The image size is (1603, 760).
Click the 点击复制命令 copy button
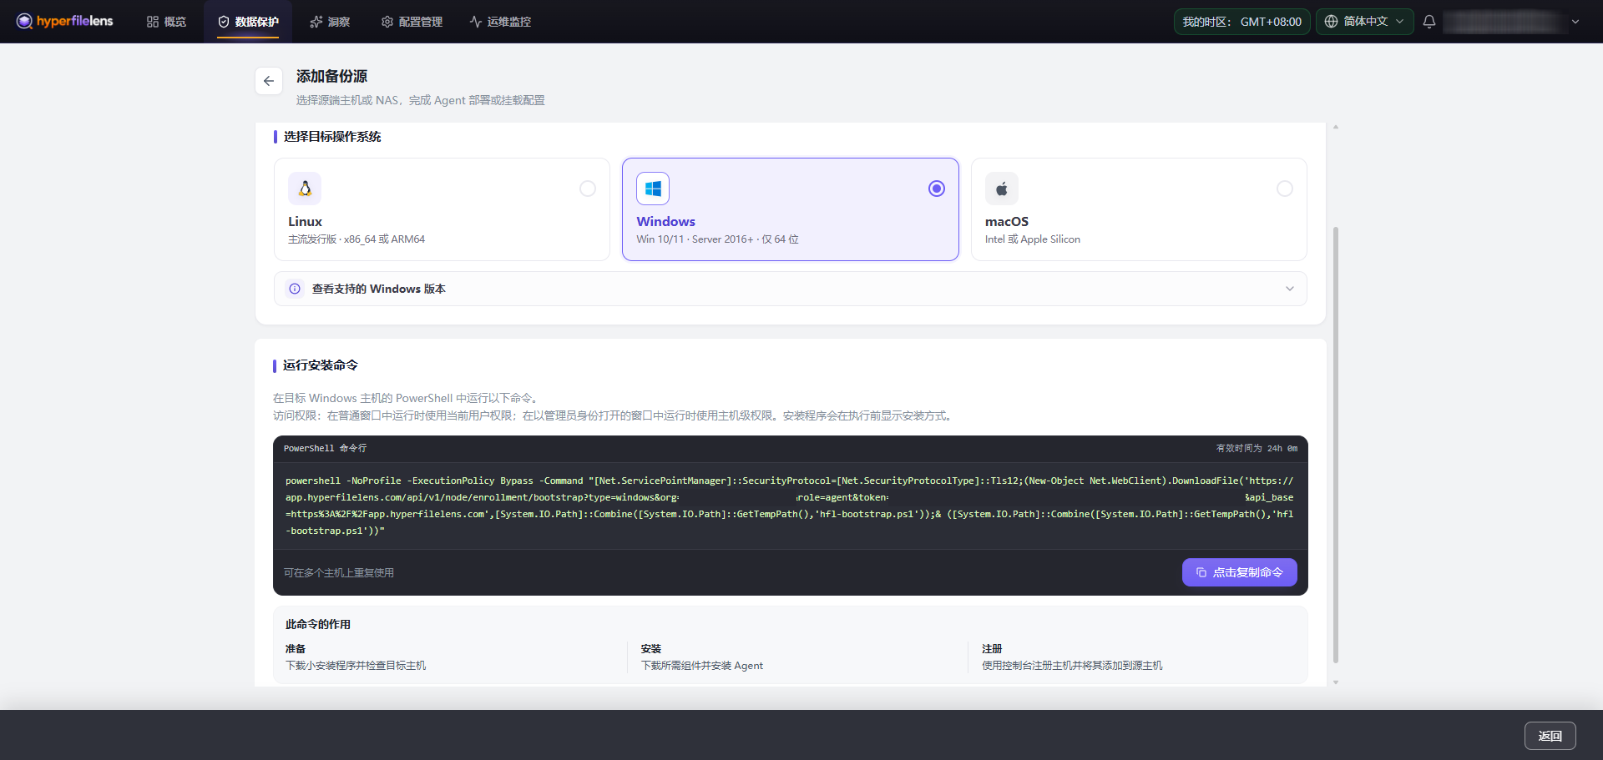pos(1239,572)
